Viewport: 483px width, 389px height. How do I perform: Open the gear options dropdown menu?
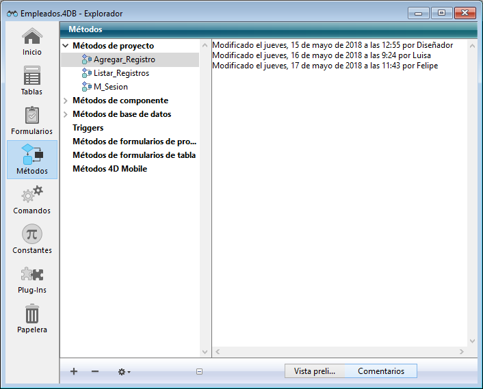(x=124, y=372)
